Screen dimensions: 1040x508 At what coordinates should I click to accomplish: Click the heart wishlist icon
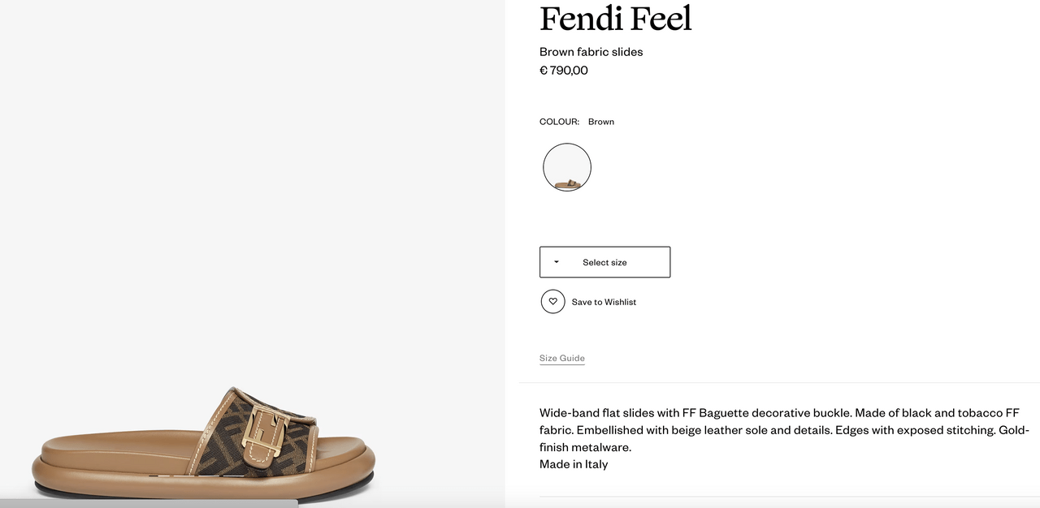point(552,302)
